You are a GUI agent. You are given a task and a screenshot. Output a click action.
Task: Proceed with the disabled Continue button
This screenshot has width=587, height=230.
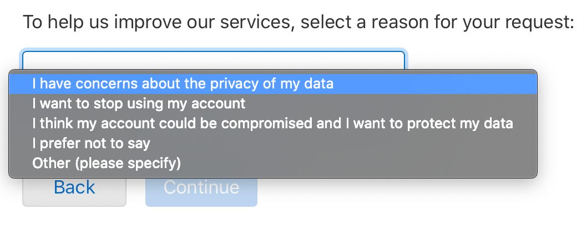click(x=201, y=187)
